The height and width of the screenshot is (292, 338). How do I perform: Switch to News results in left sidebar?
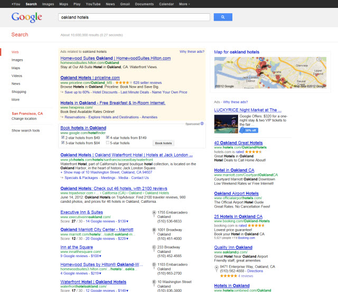16,83
